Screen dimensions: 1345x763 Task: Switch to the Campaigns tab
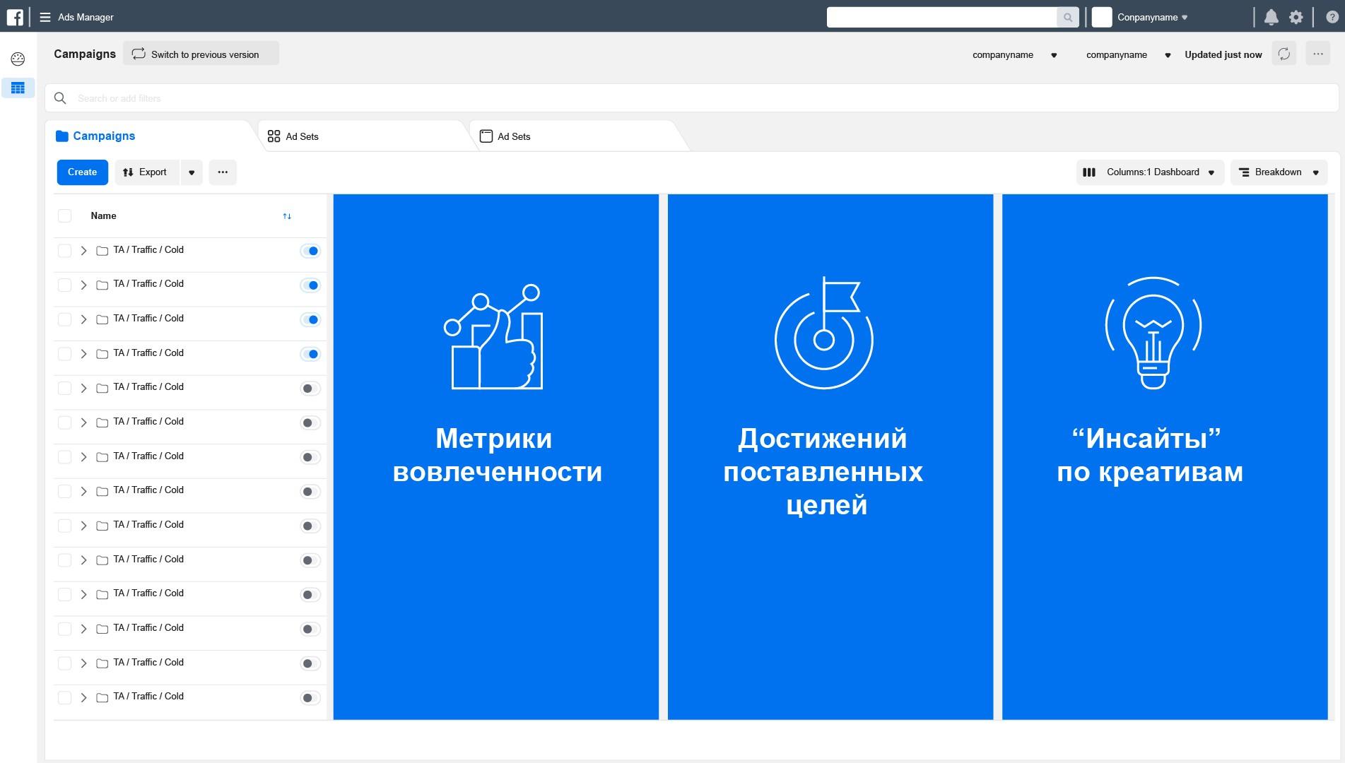point(103,136)
